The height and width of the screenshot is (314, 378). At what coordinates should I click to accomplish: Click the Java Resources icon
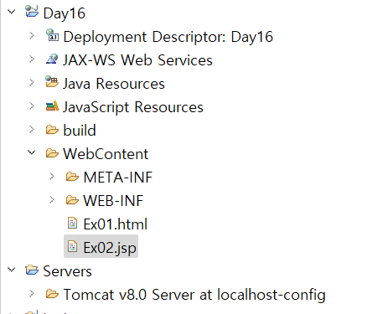pyautogui.click(x=52, y=82)
